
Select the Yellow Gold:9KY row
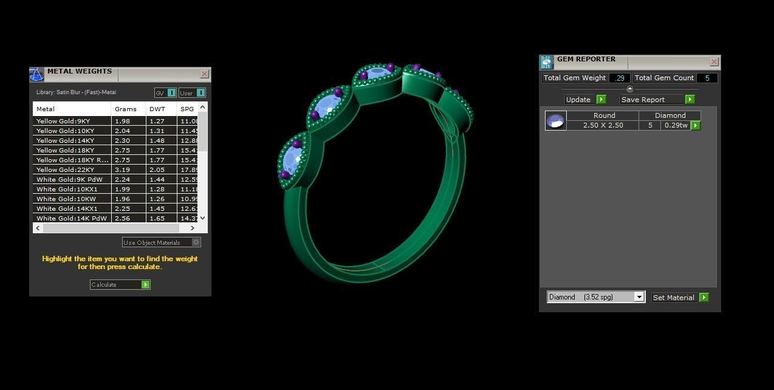click(116, 121)
